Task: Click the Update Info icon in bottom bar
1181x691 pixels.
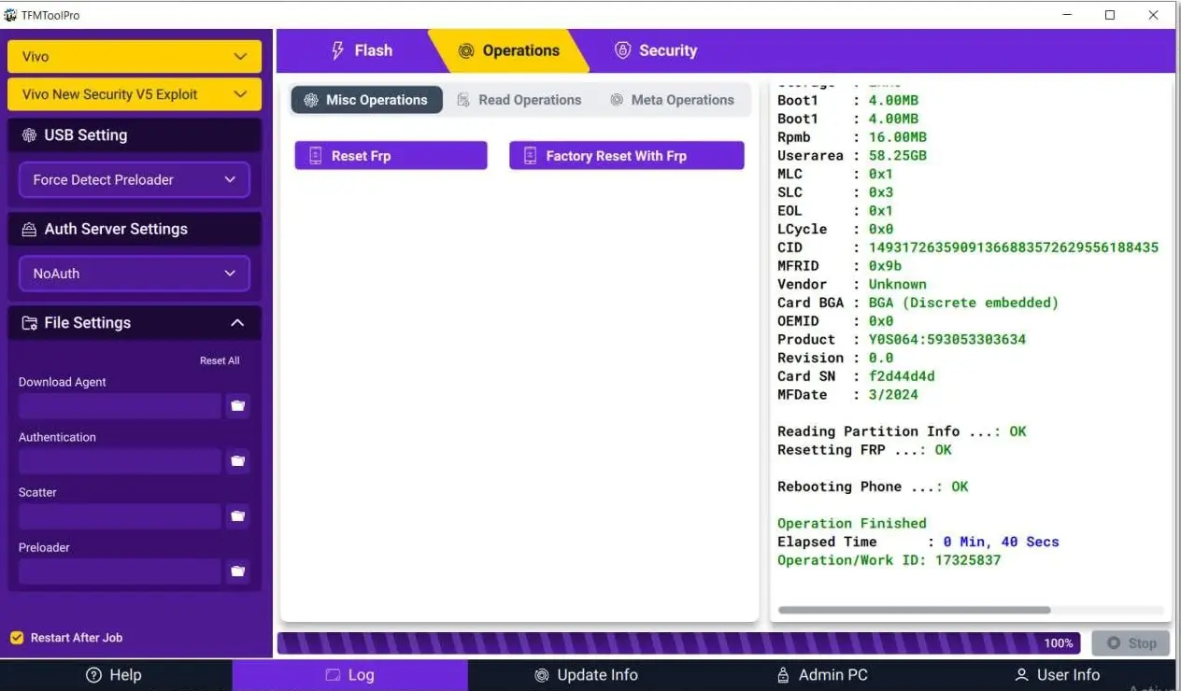Action: coord(542,675)
